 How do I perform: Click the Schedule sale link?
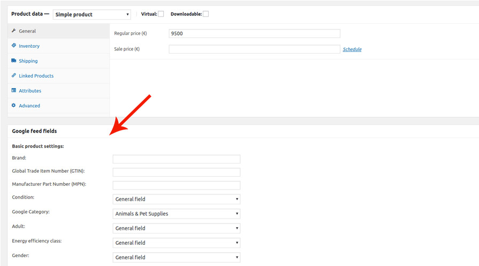pyautogui.click(x=352, y=49)
